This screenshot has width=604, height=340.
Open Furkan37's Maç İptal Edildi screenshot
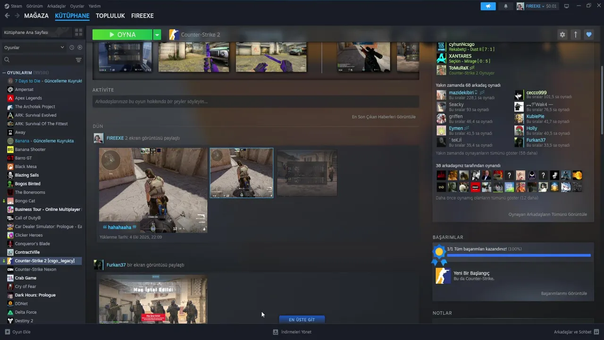click(153, 299)
